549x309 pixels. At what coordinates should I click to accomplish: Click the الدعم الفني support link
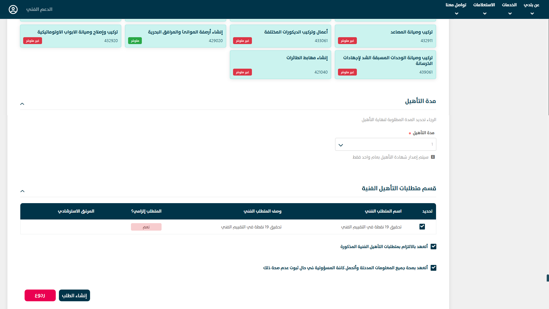(x=39, y=9)
